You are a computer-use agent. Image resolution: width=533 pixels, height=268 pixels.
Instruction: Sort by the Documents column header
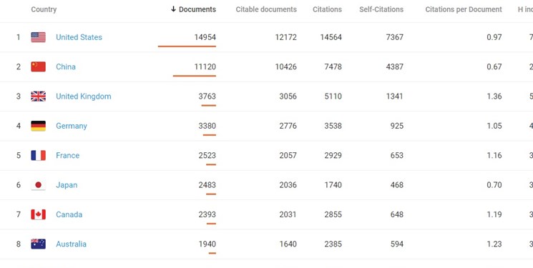193,9
